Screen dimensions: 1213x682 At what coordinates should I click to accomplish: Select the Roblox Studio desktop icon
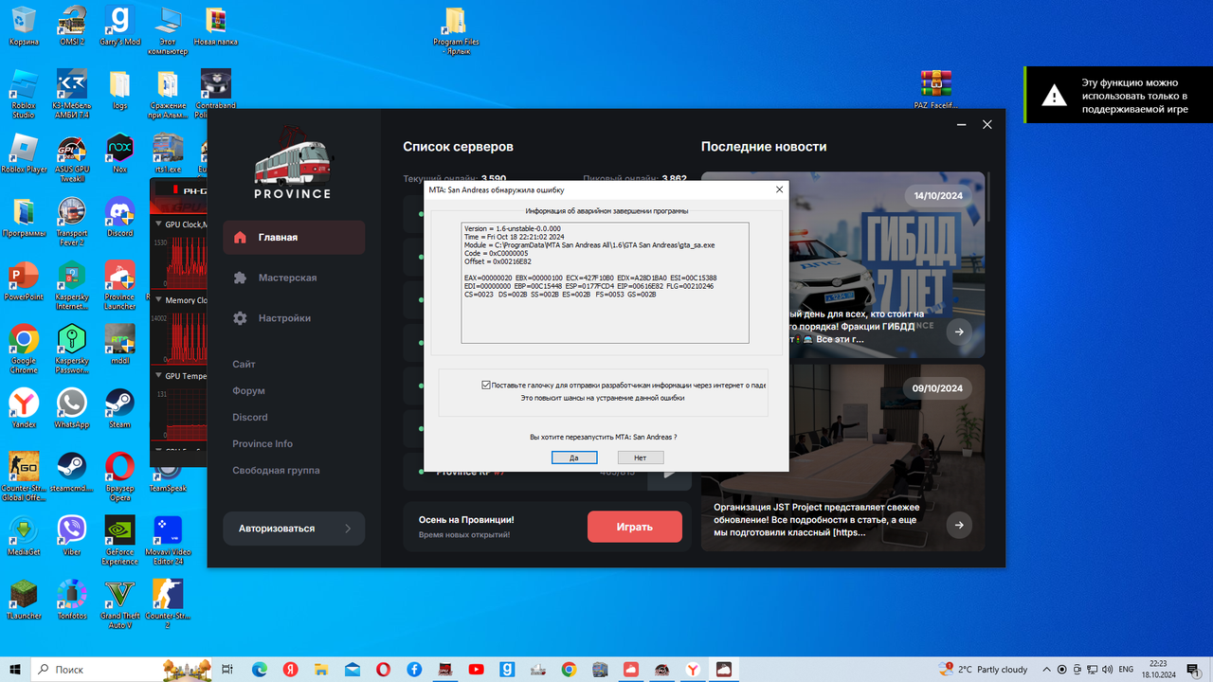click(x=24, y=93)
